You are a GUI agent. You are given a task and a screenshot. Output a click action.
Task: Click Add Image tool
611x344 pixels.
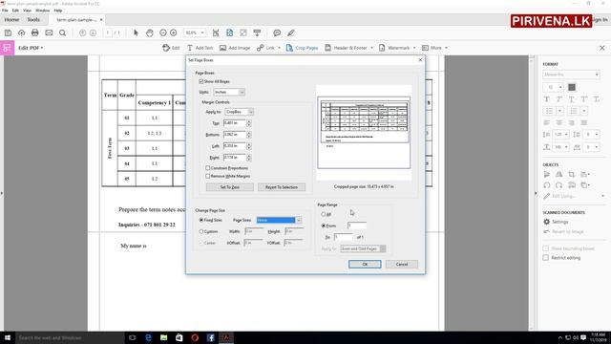235,48
